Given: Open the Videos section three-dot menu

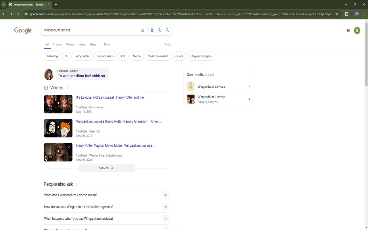Looking at the screenshot, I should pos(67,88).
